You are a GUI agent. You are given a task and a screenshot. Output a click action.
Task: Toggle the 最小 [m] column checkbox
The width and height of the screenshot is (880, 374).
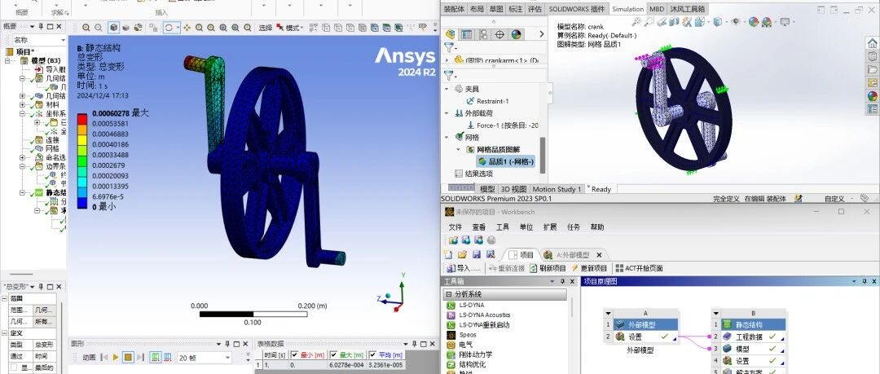tap(294, 355)
